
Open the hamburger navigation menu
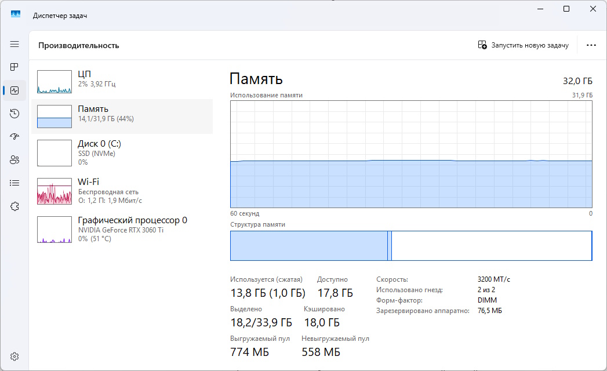[x=14, y=44]
